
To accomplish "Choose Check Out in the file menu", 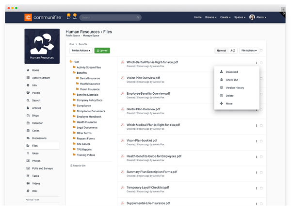I will (x=232, y=80).
